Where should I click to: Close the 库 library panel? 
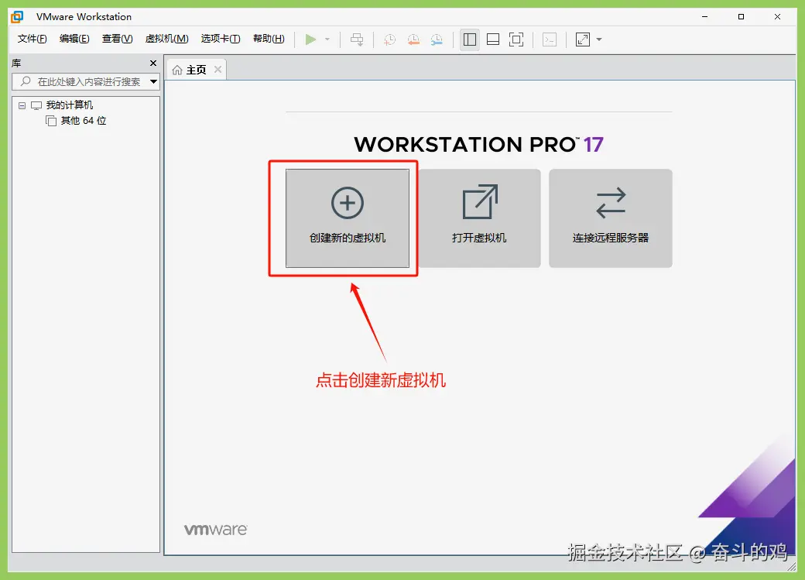(153, 63)
